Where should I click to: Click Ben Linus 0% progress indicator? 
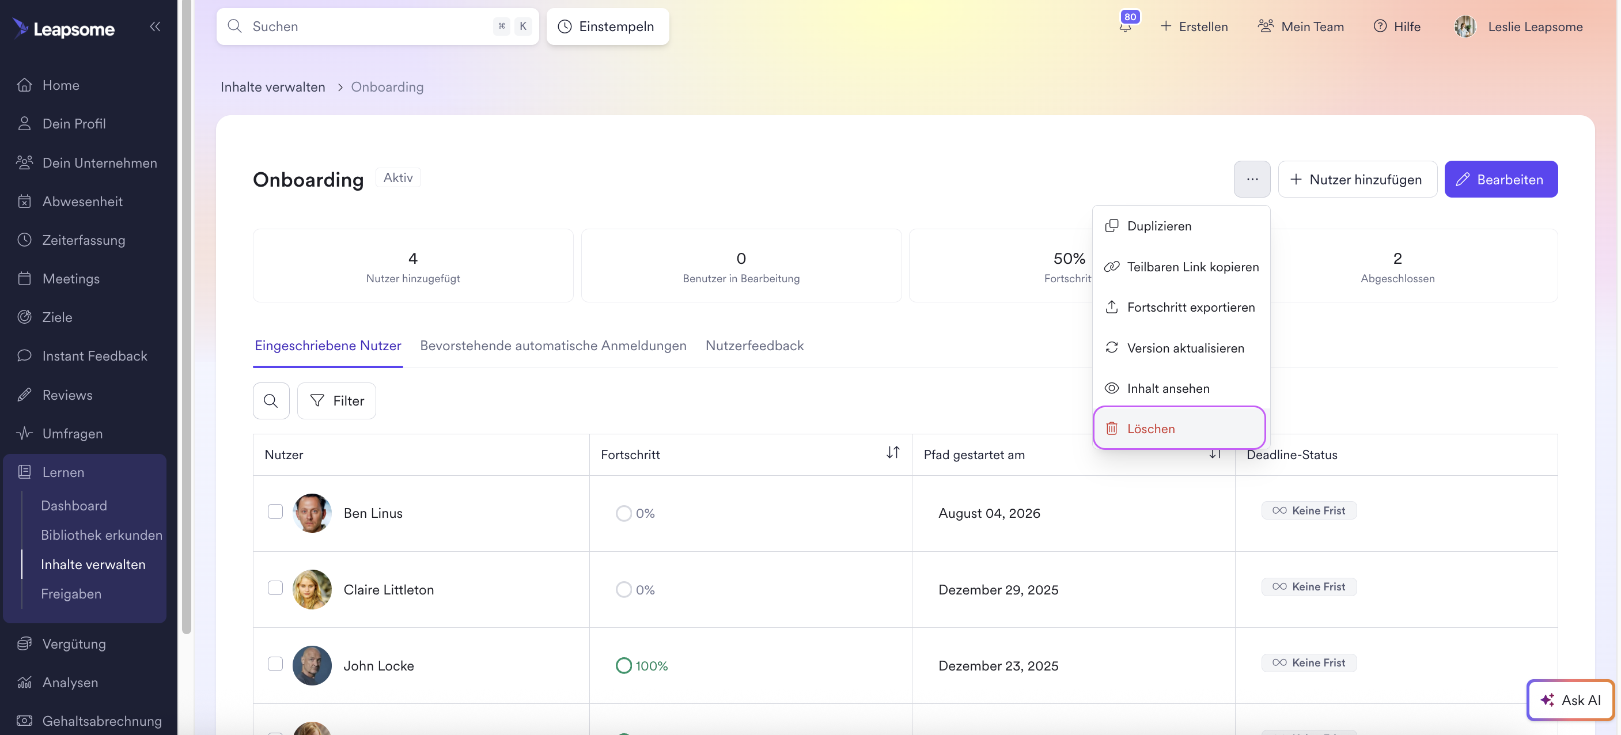coord(635,513)
